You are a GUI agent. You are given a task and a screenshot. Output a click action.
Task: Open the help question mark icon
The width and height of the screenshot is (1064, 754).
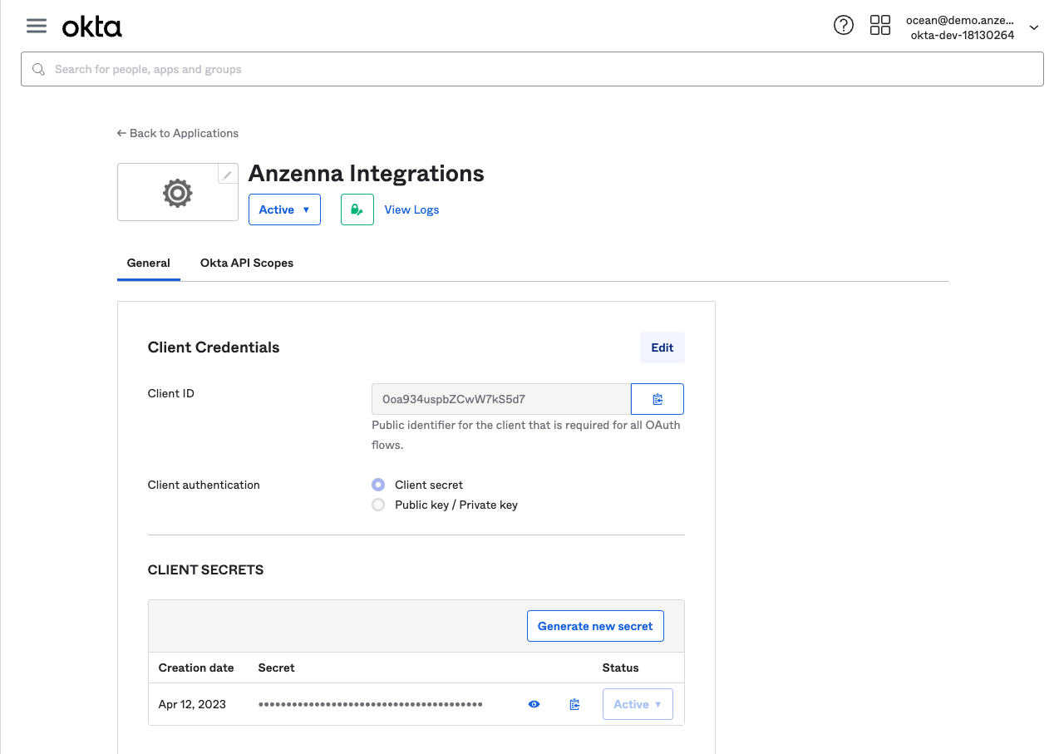pyautogui.click(x=843, y=26)
